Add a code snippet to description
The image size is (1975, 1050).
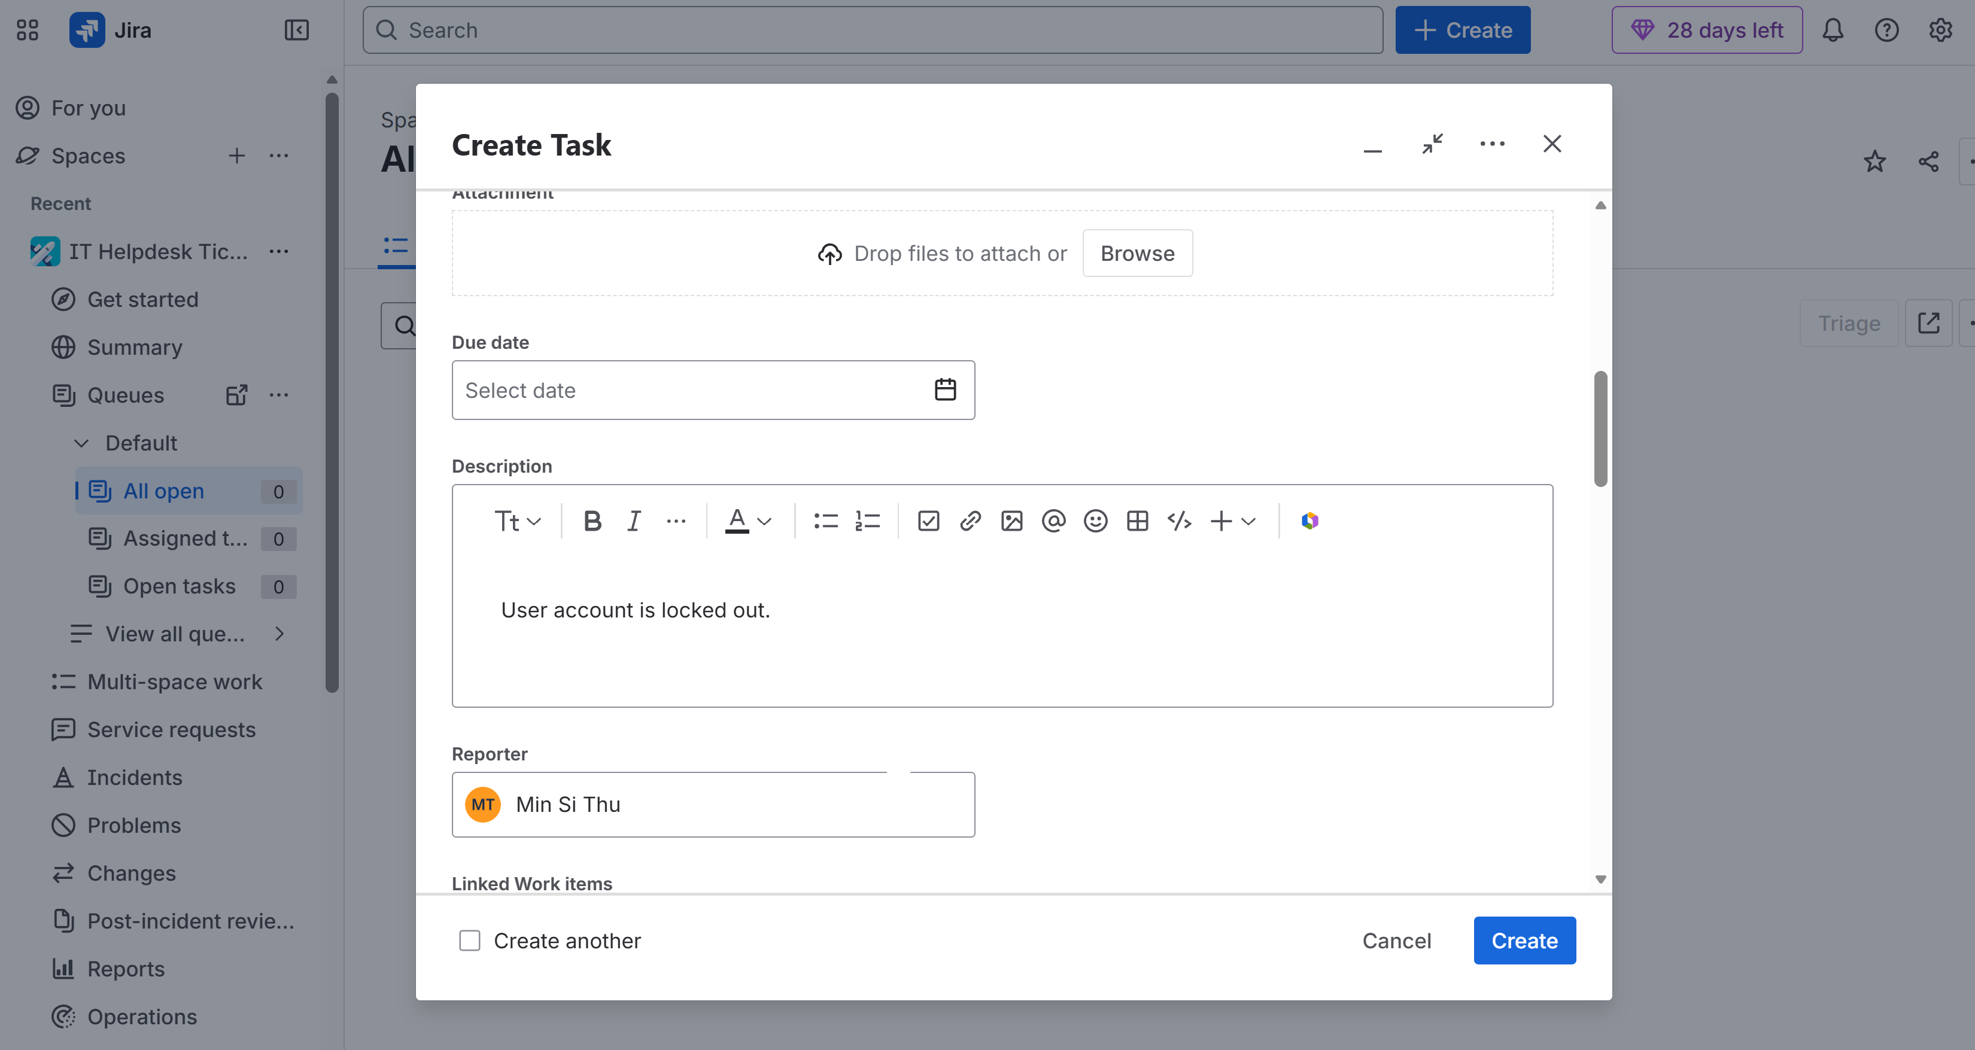click(1178, 521)
